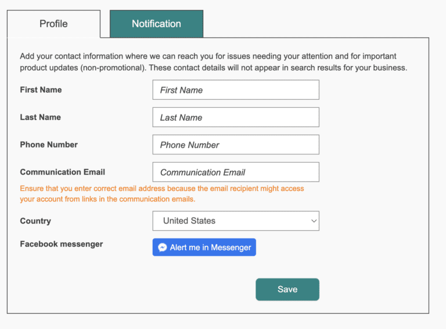
Task: Click the First Name field label
Action: 41,90
